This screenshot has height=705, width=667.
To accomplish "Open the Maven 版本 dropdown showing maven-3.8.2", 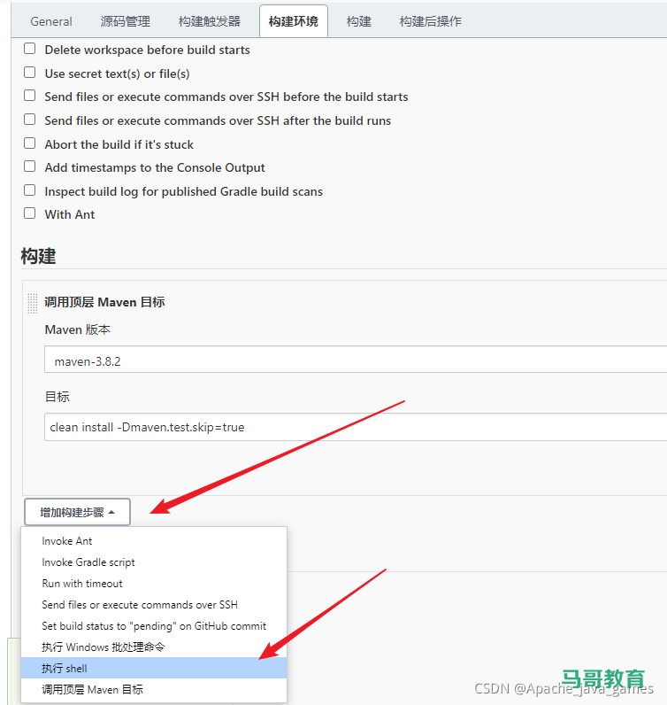I will click(x=356, y=360).
